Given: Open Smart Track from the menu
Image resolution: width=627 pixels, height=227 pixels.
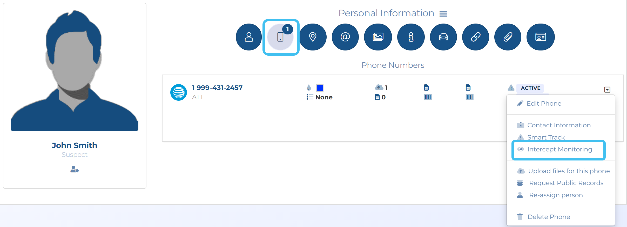Looking at the screenshot, I should (x=546, y=137).
